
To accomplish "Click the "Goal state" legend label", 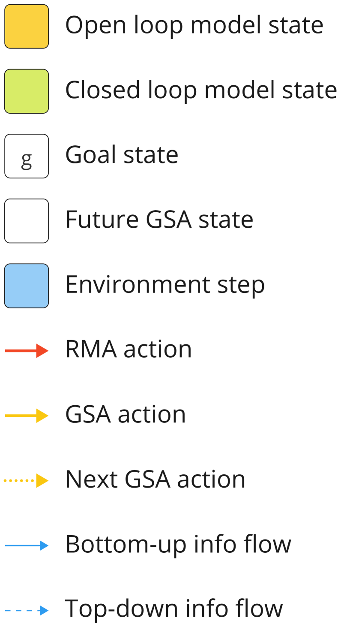I will pyautogui.click(x=122, y=155).
